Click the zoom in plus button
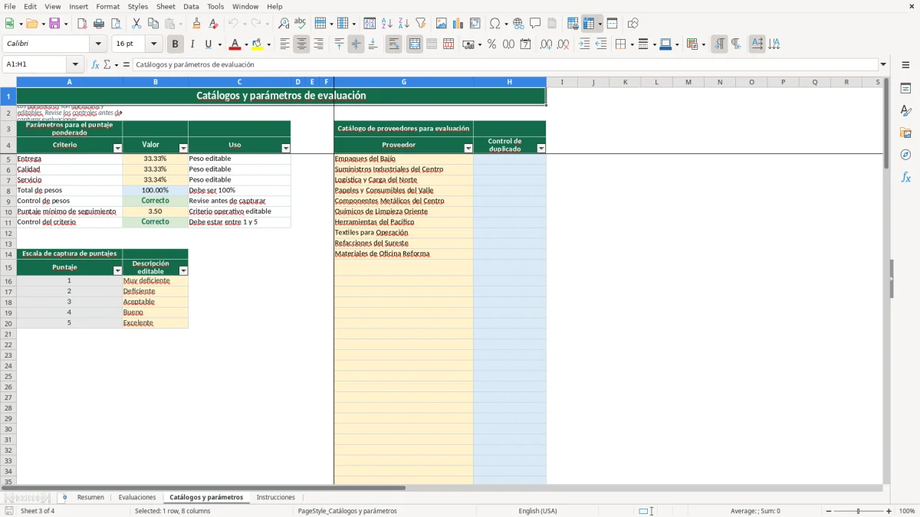Viewport: 920px width, 517px height. 889,511
